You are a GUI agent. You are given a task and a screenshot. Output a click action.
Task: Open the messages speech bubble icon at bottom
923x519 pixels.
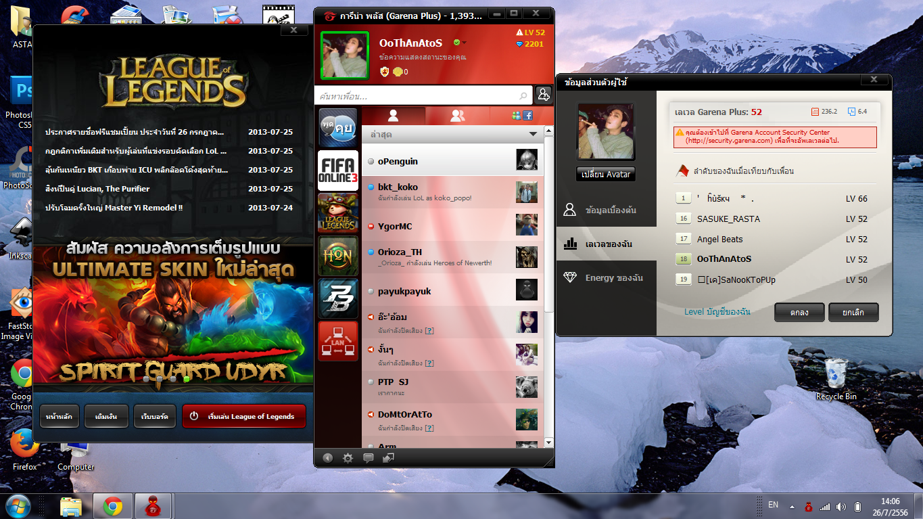(368, 457)
